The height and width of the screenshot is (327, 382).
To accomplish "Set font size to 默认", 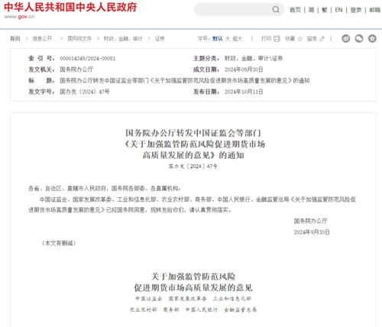I will (x=218, y=39).
